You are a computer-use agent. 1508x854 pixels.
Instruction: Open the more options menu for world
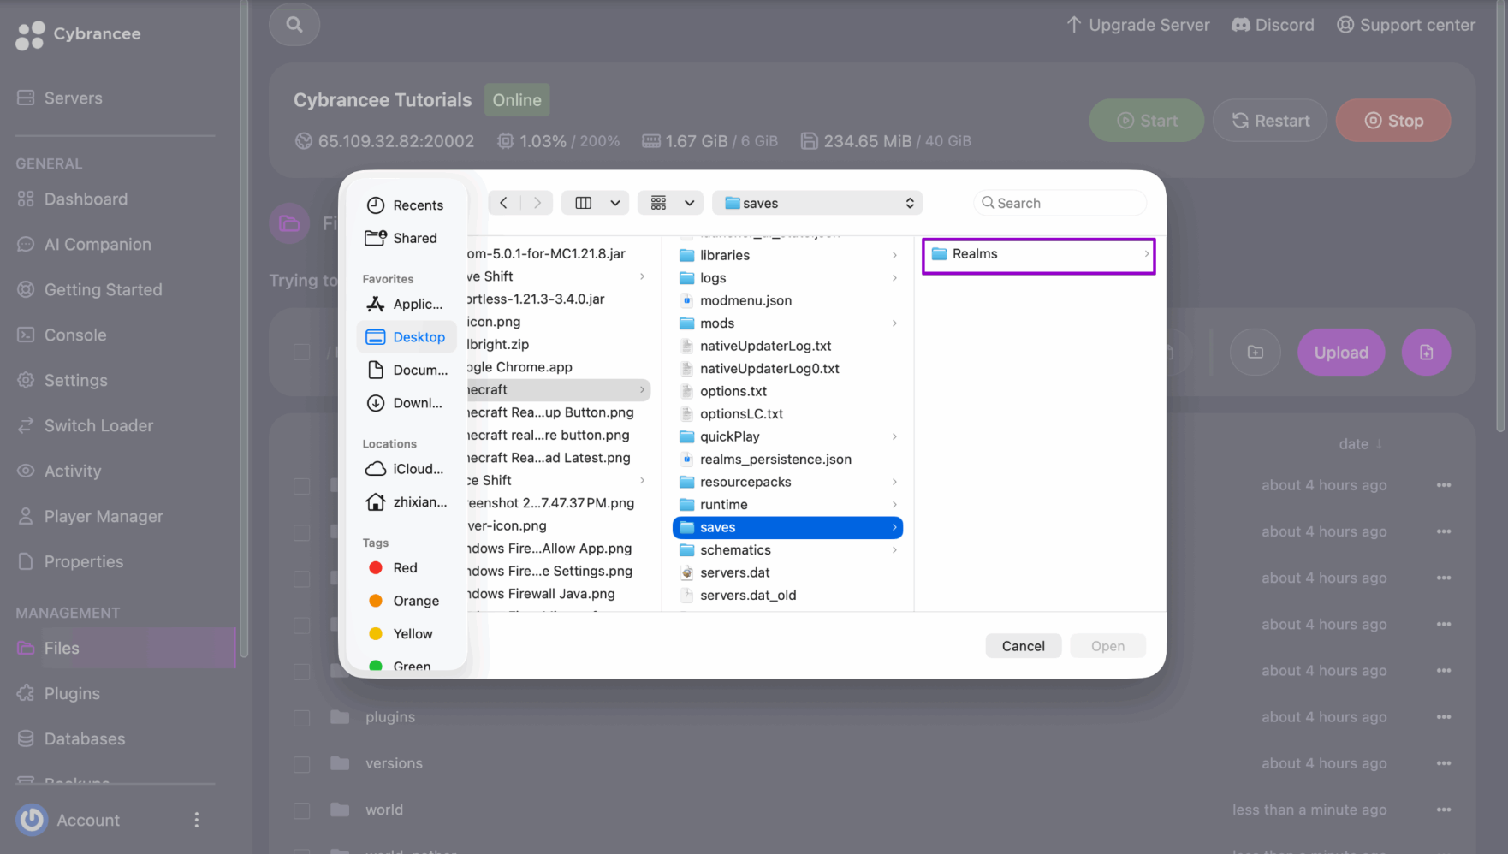coord(1444,810)
